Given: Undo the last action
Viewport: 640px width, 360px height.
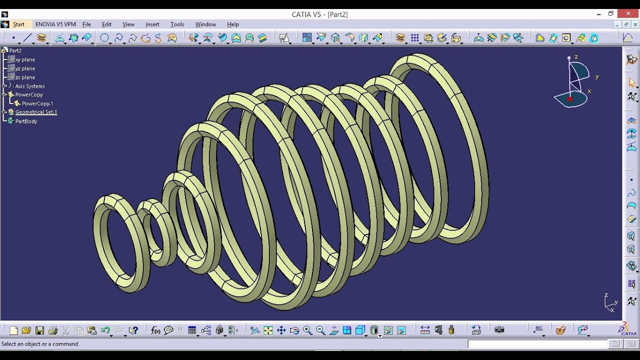Looking at the screenshot, I should coord(105,330).
